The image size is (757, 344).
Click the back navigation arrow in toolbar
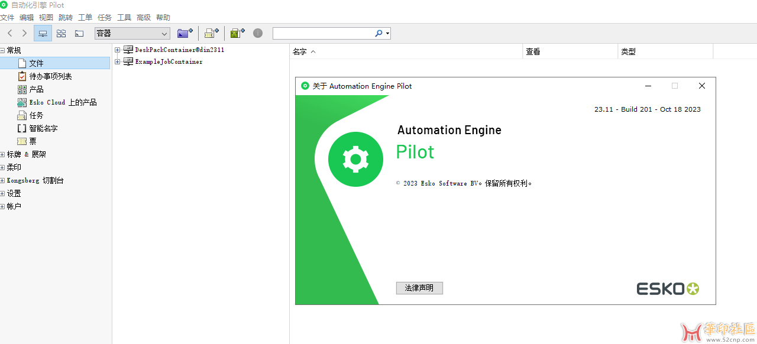(10, 33)
